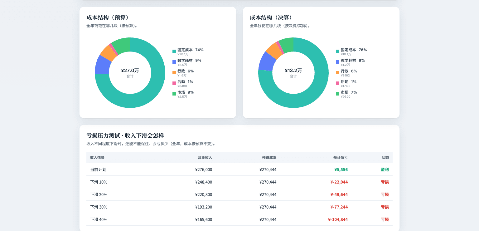
Task: Click the ¥1740 amount under 后勤
Action: click(345, 86)
